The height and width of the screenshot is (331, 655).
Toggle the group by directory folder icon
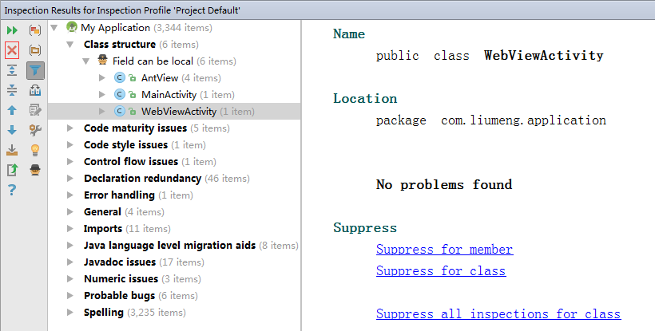(35, 50)
